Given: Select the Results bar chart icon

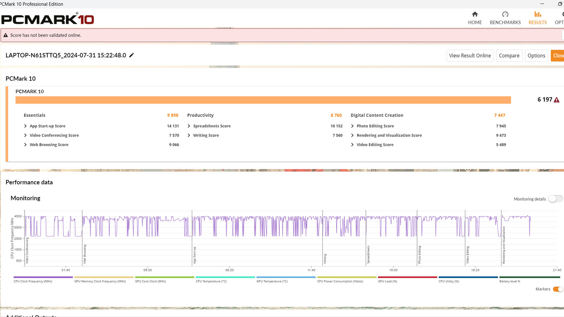Looking at the screenshot, I should click(538, 14).
